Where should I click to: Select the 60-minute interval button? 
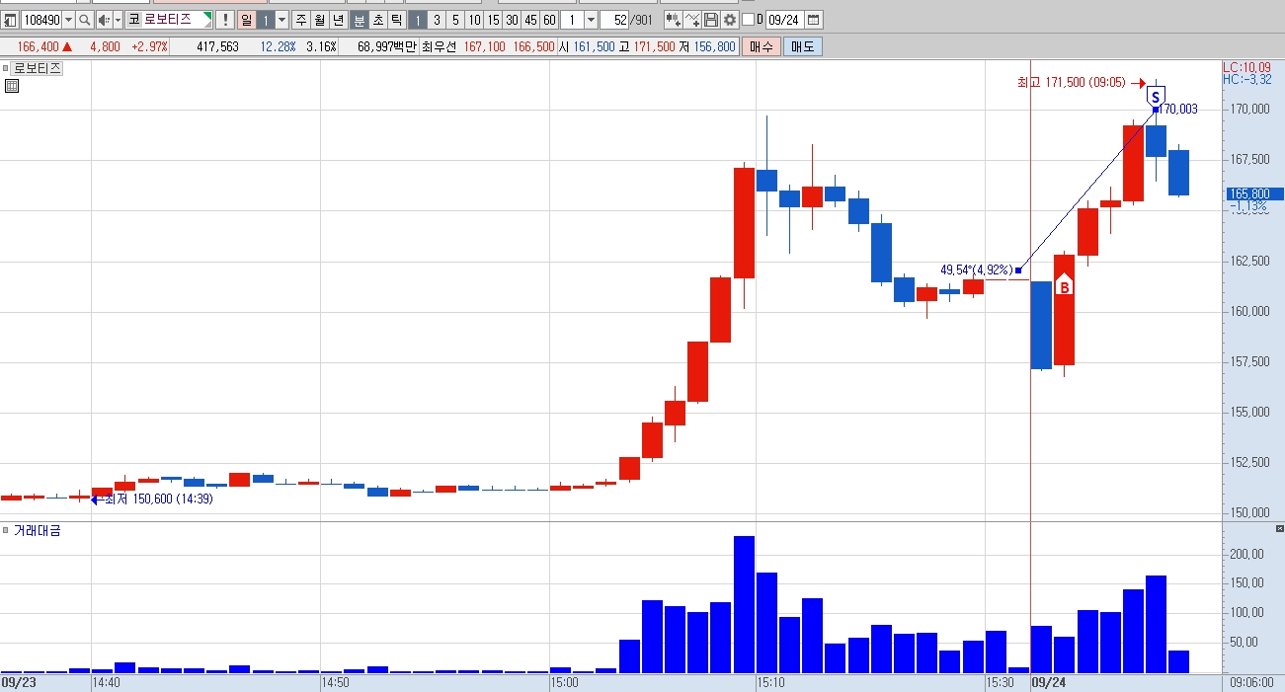click(x=549, y=20)
